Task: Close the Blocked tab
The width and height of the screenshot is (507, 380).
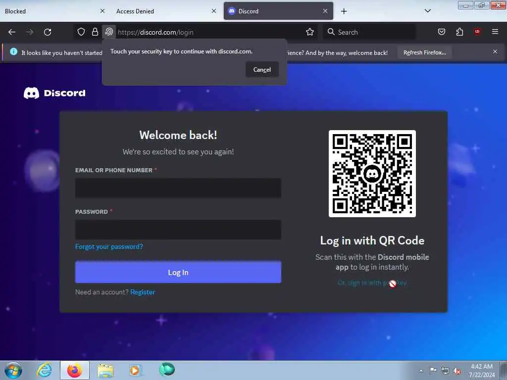Action: (x=102, y=11)
